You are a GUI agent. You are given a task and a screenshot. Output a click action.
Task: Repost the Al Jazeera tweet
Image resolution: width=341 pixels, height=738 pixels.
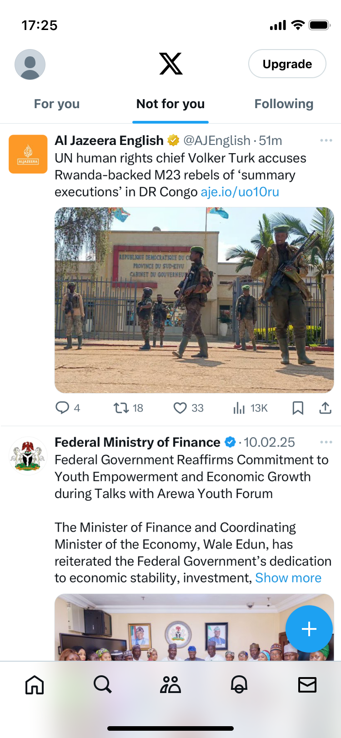[x=121, y=408]
